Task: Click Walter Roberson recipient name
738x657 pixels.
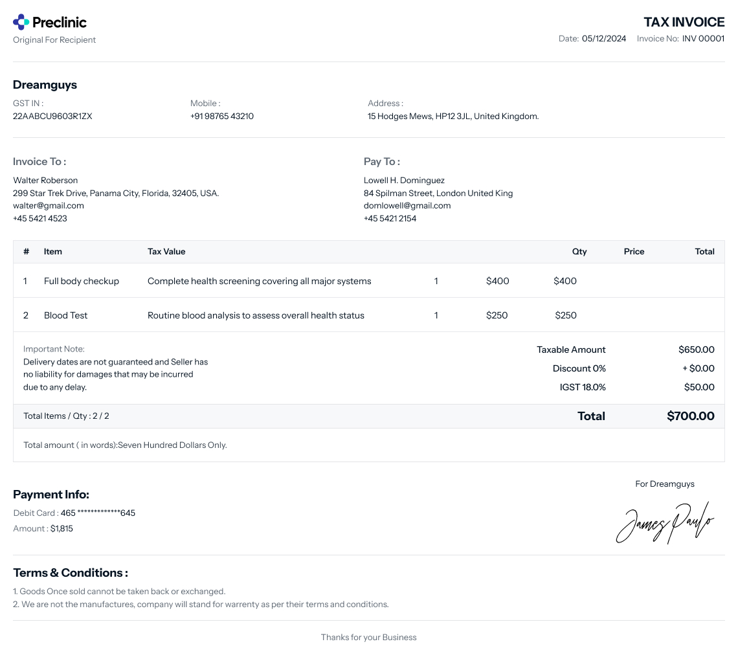Action: 45,181
